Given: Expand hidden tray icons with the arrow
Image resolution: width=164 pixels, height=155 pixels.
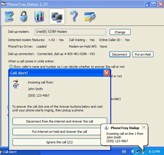Looking at the screenshot, I should (x=133, y=152).
